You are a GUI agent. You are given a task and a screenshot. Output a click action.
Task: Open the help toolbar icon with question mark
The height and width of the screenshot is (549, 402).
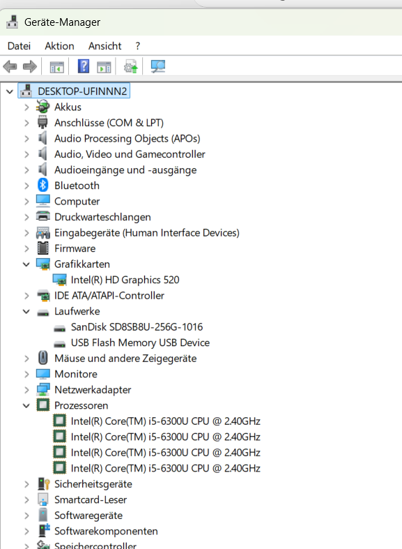click(x=84, y=66)
